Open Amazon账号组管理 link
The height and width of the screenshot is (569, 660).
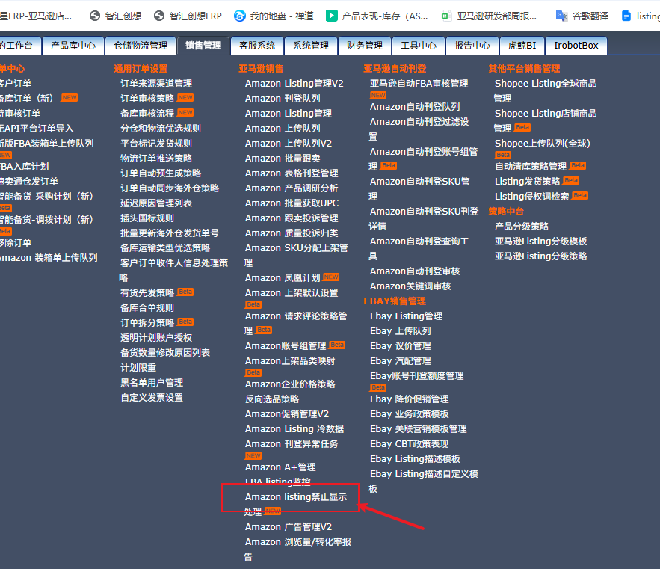tap(286, 345)
